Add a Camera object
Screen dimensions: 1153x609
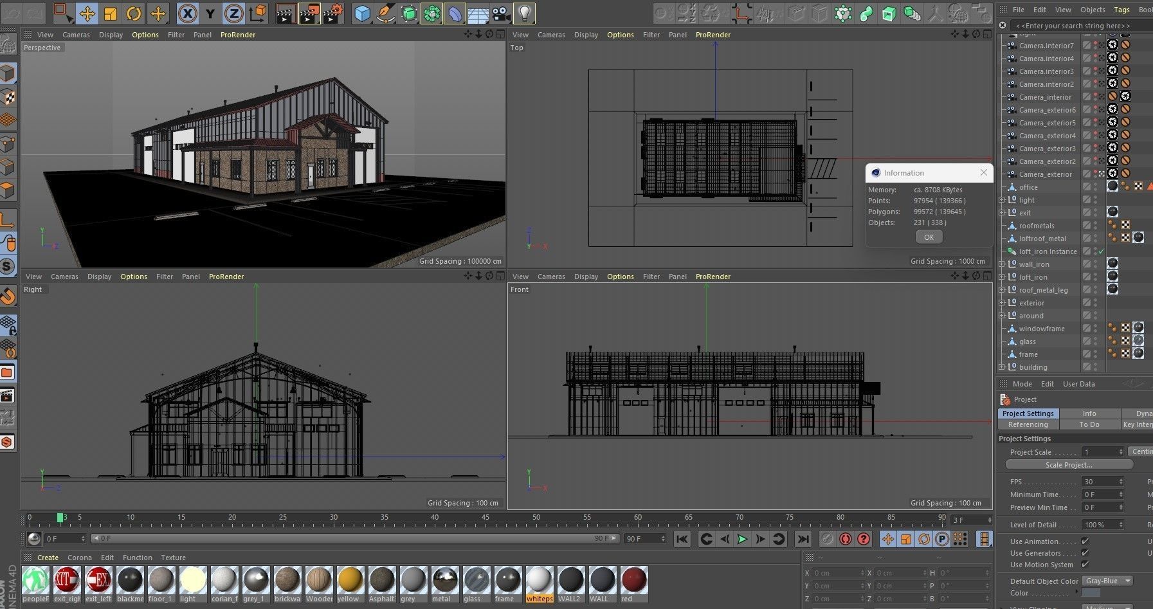click(502, 13)
